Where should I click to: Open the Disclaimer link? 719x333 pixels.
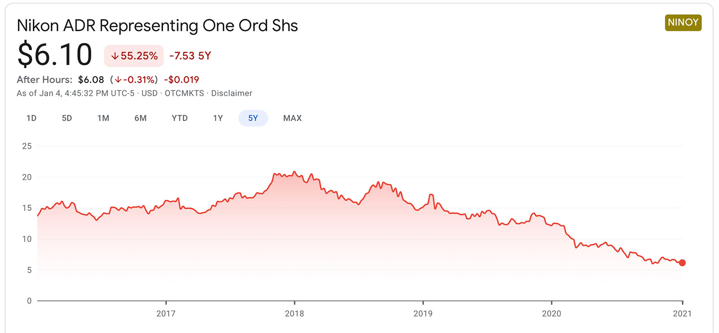(232, 93)
